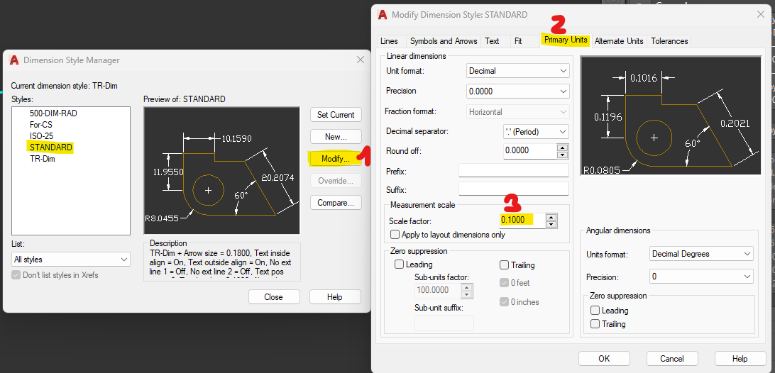This screenshot has height=373, width=775.
Task: Decrease Scale factor with down arrow
Action: [x=553, y=224]
